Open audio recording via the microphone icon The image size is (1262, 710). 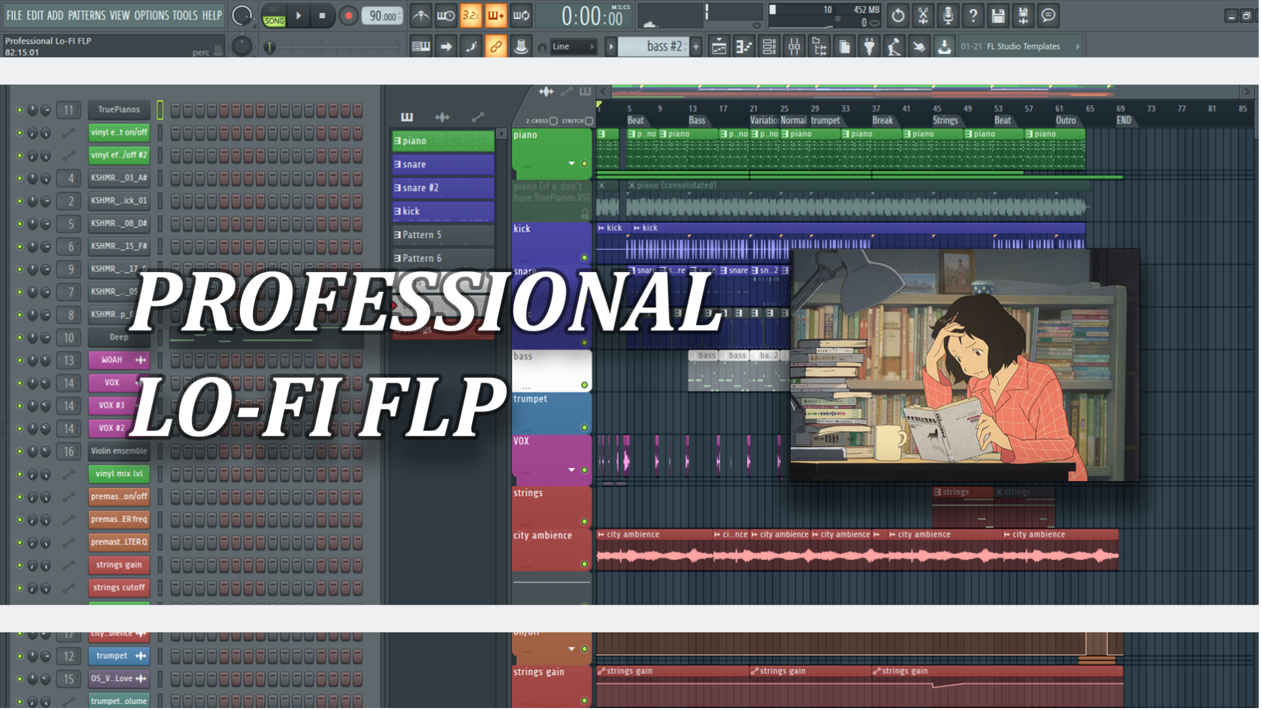[x=947, y=15]
